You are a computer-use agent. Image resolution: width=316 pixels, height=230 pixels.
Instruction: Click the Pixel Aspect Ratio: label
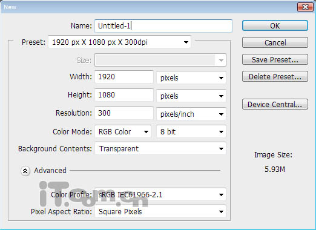point(61,212)
